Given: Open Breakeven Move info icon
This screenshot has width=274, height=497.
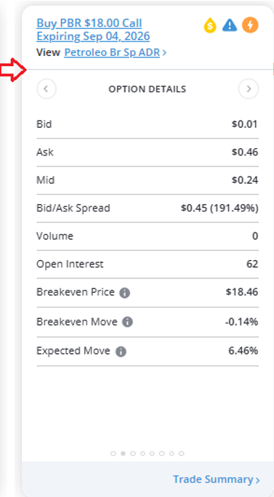Looking at the screenshot, I should coord(127,323).
